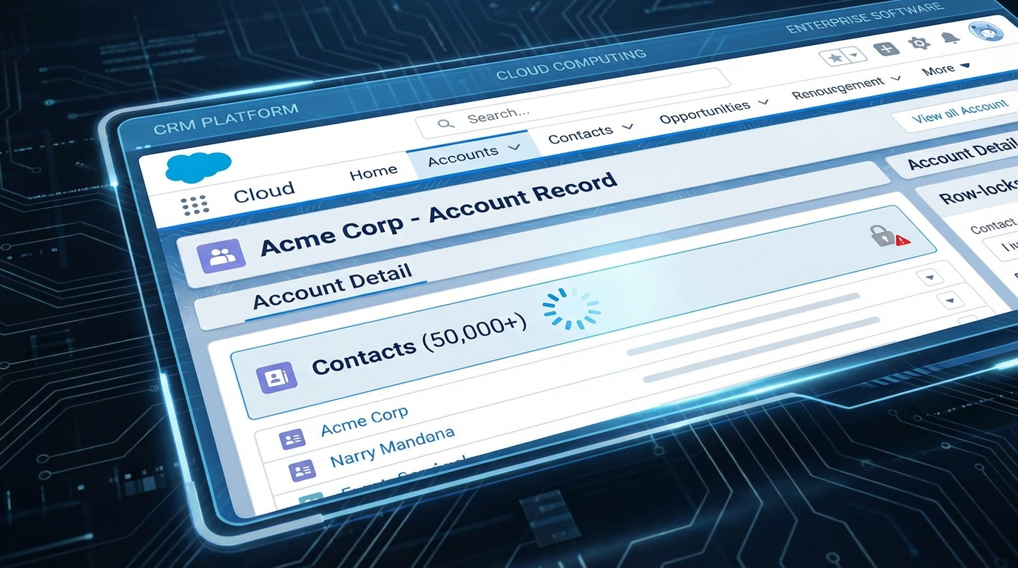1018x568 pixels.
Task: Select the Narry Mandana contact entry
Action: pos(391,445)
